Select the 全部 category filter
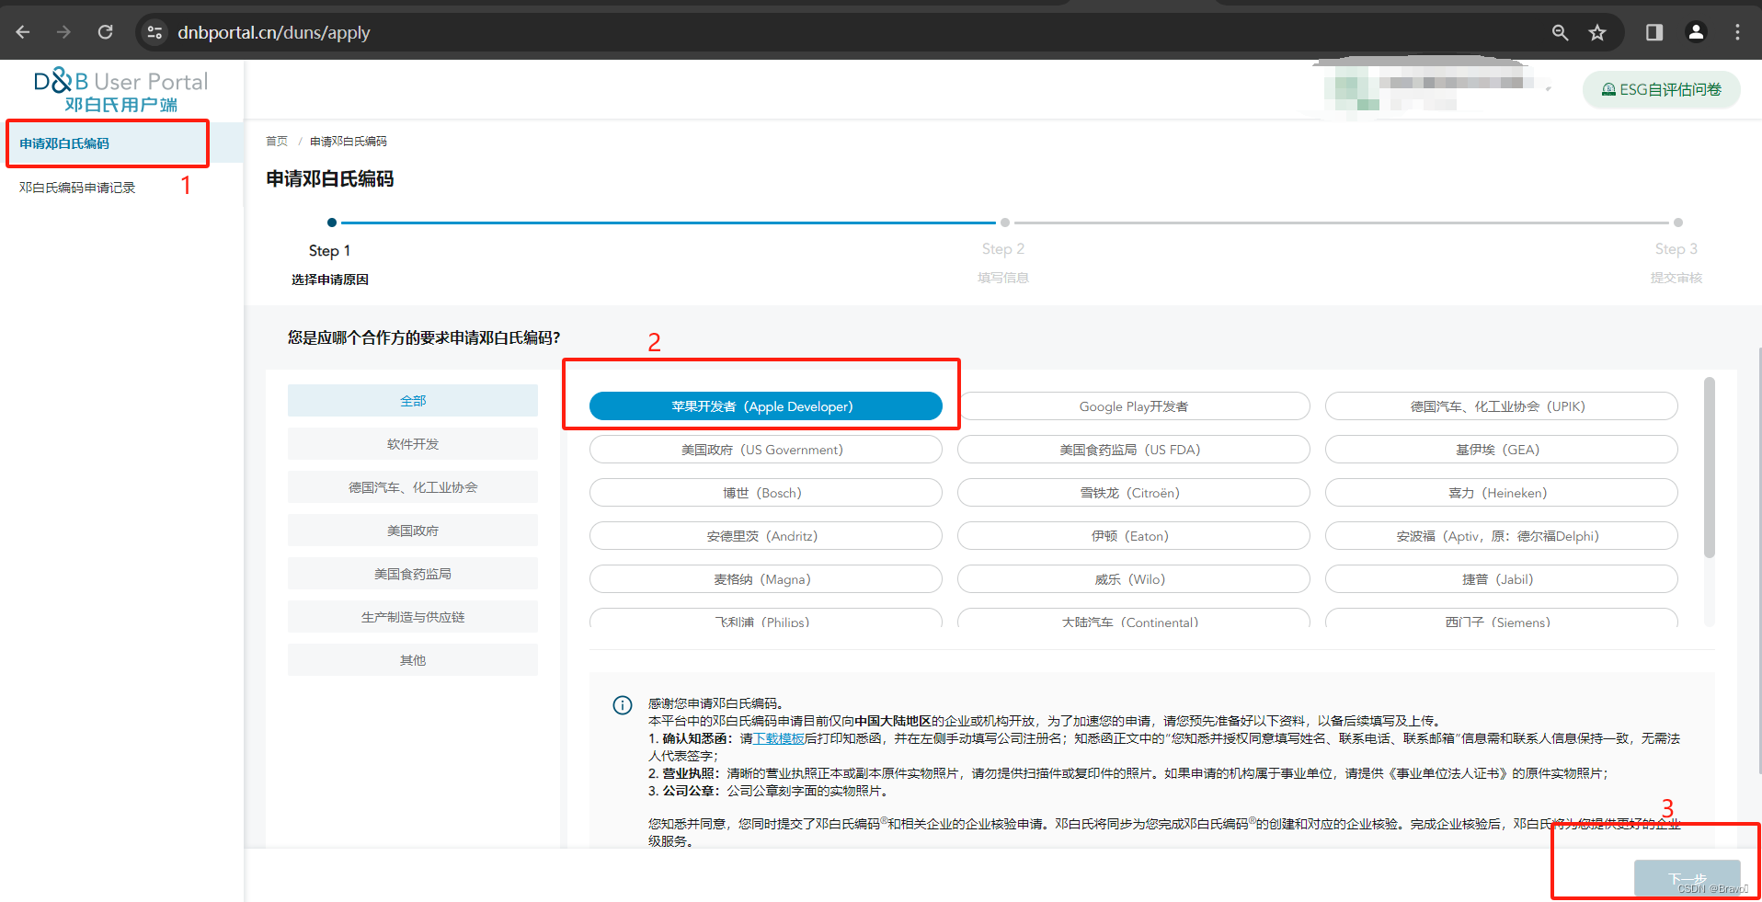Screen dimensions: 1762x902 pos(413,401)
